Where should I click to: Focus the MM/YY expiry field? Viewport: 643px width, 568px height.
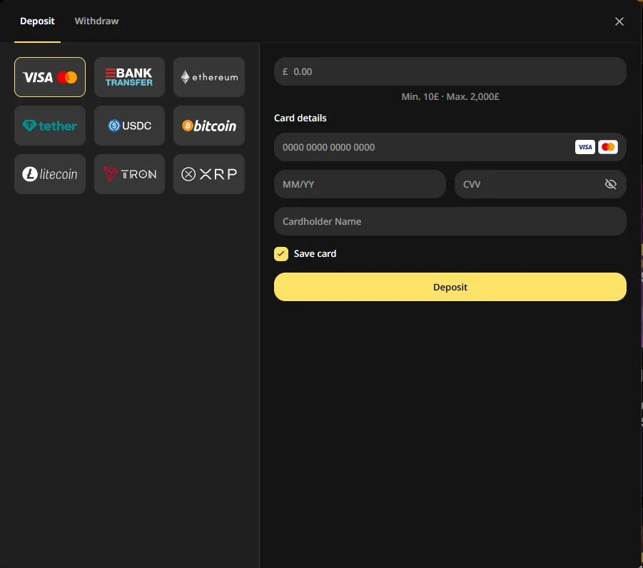pos(360,184)
